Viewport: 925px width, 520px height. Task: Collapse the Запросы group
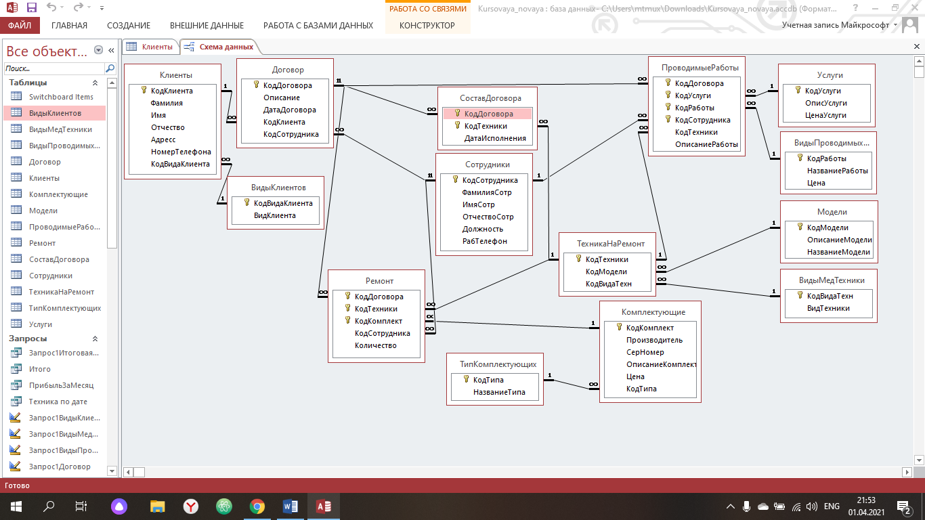[x=95, y=339]
